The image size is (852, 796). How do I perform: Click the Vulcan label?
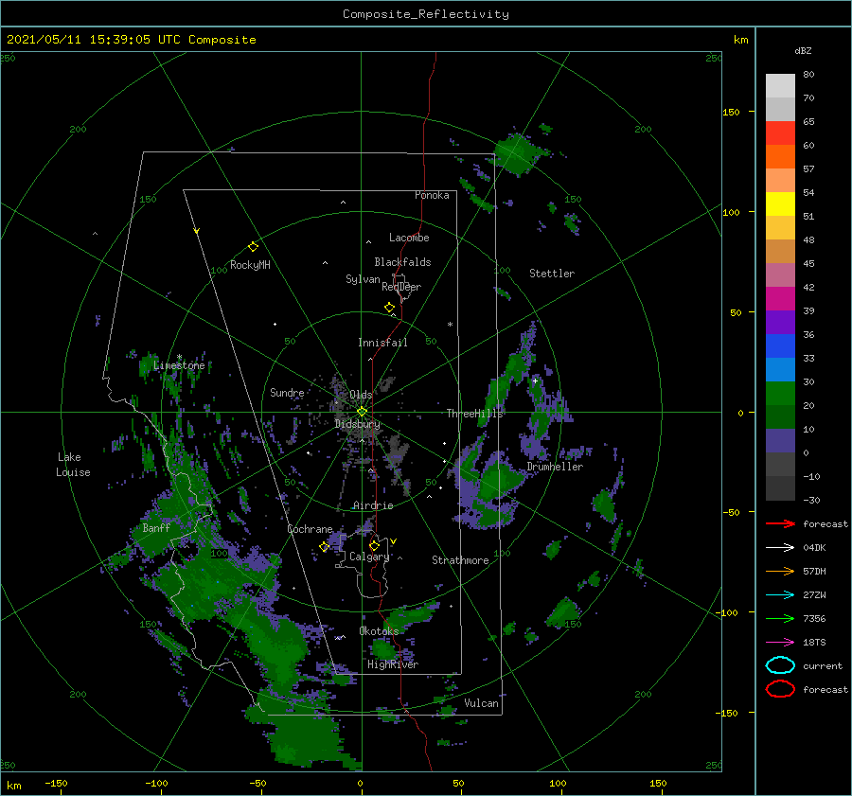[482, 703]
